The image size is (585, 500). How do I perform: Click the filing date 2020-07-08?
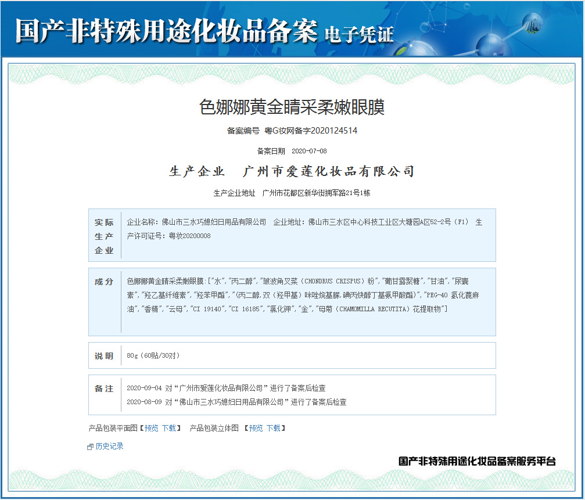pyautogui.click(x=309, y=151)
